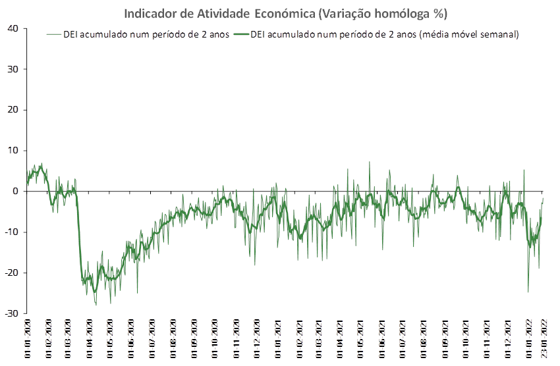Screen dimensions: 560x366
Task: Select the y-axis label -10
Action: click(x=12, y=232)
